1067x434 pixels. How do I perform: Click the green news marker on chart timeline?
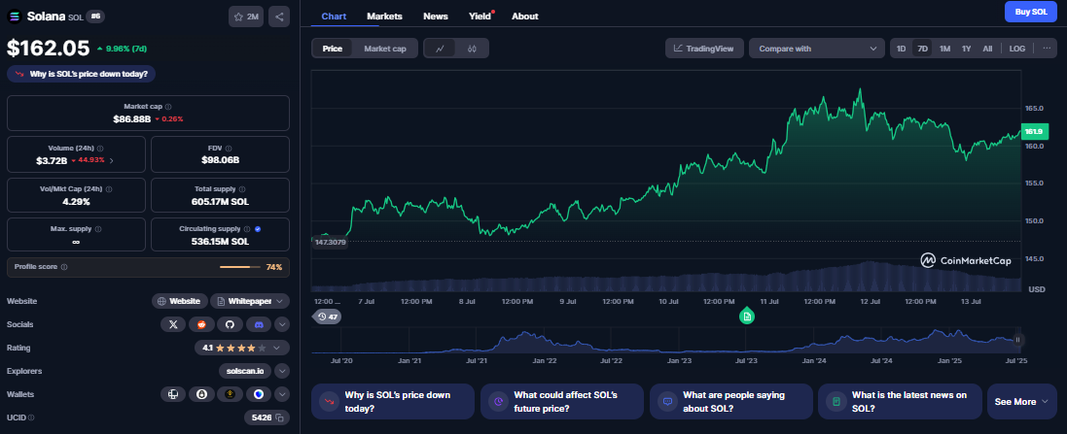point(746,316)
